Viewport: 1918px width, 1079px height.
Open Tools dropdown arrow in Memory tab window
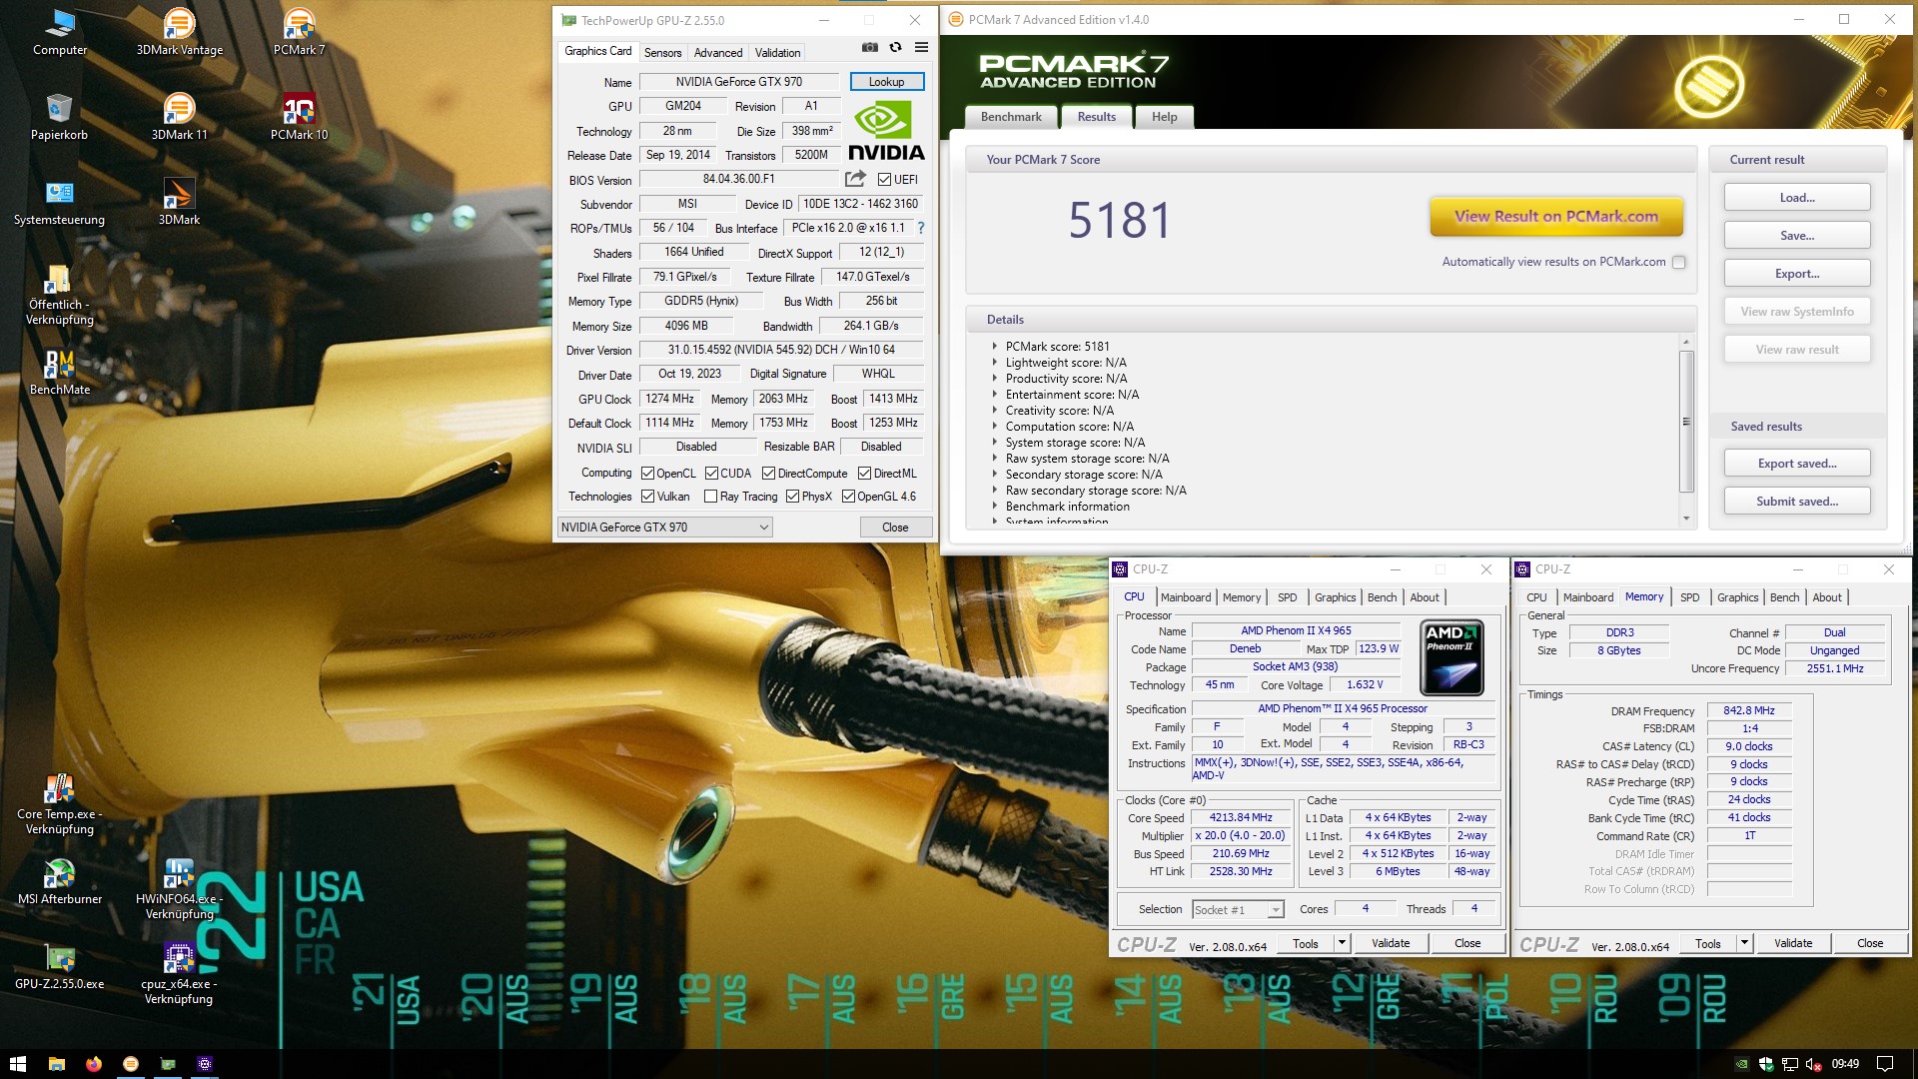[x=1744, y=942]
